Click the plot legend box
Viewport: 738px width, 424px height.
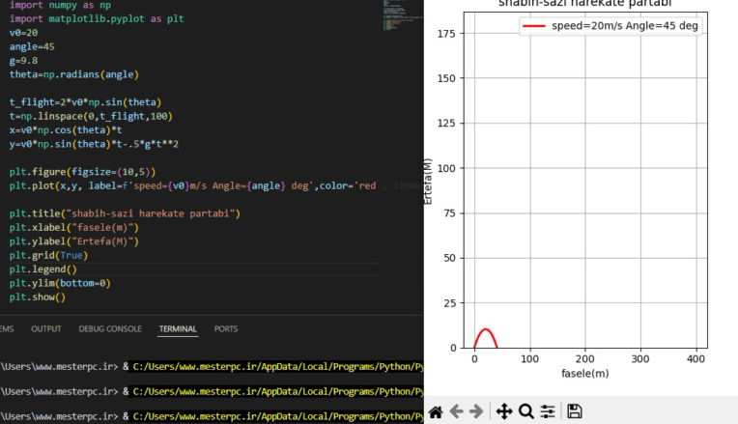(610, 26)
